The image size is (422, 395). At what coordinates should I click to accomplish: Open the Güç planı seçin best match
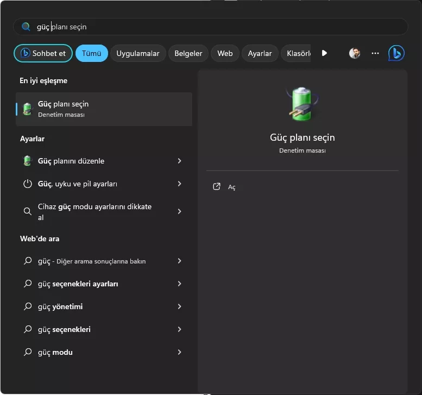tap(104, 109)
